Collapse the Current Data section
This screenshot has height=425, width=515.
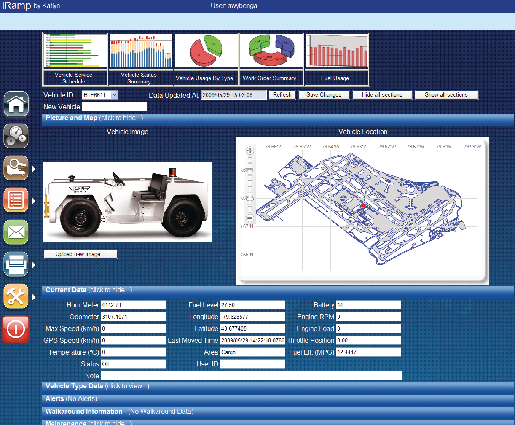tap(89, 290)
